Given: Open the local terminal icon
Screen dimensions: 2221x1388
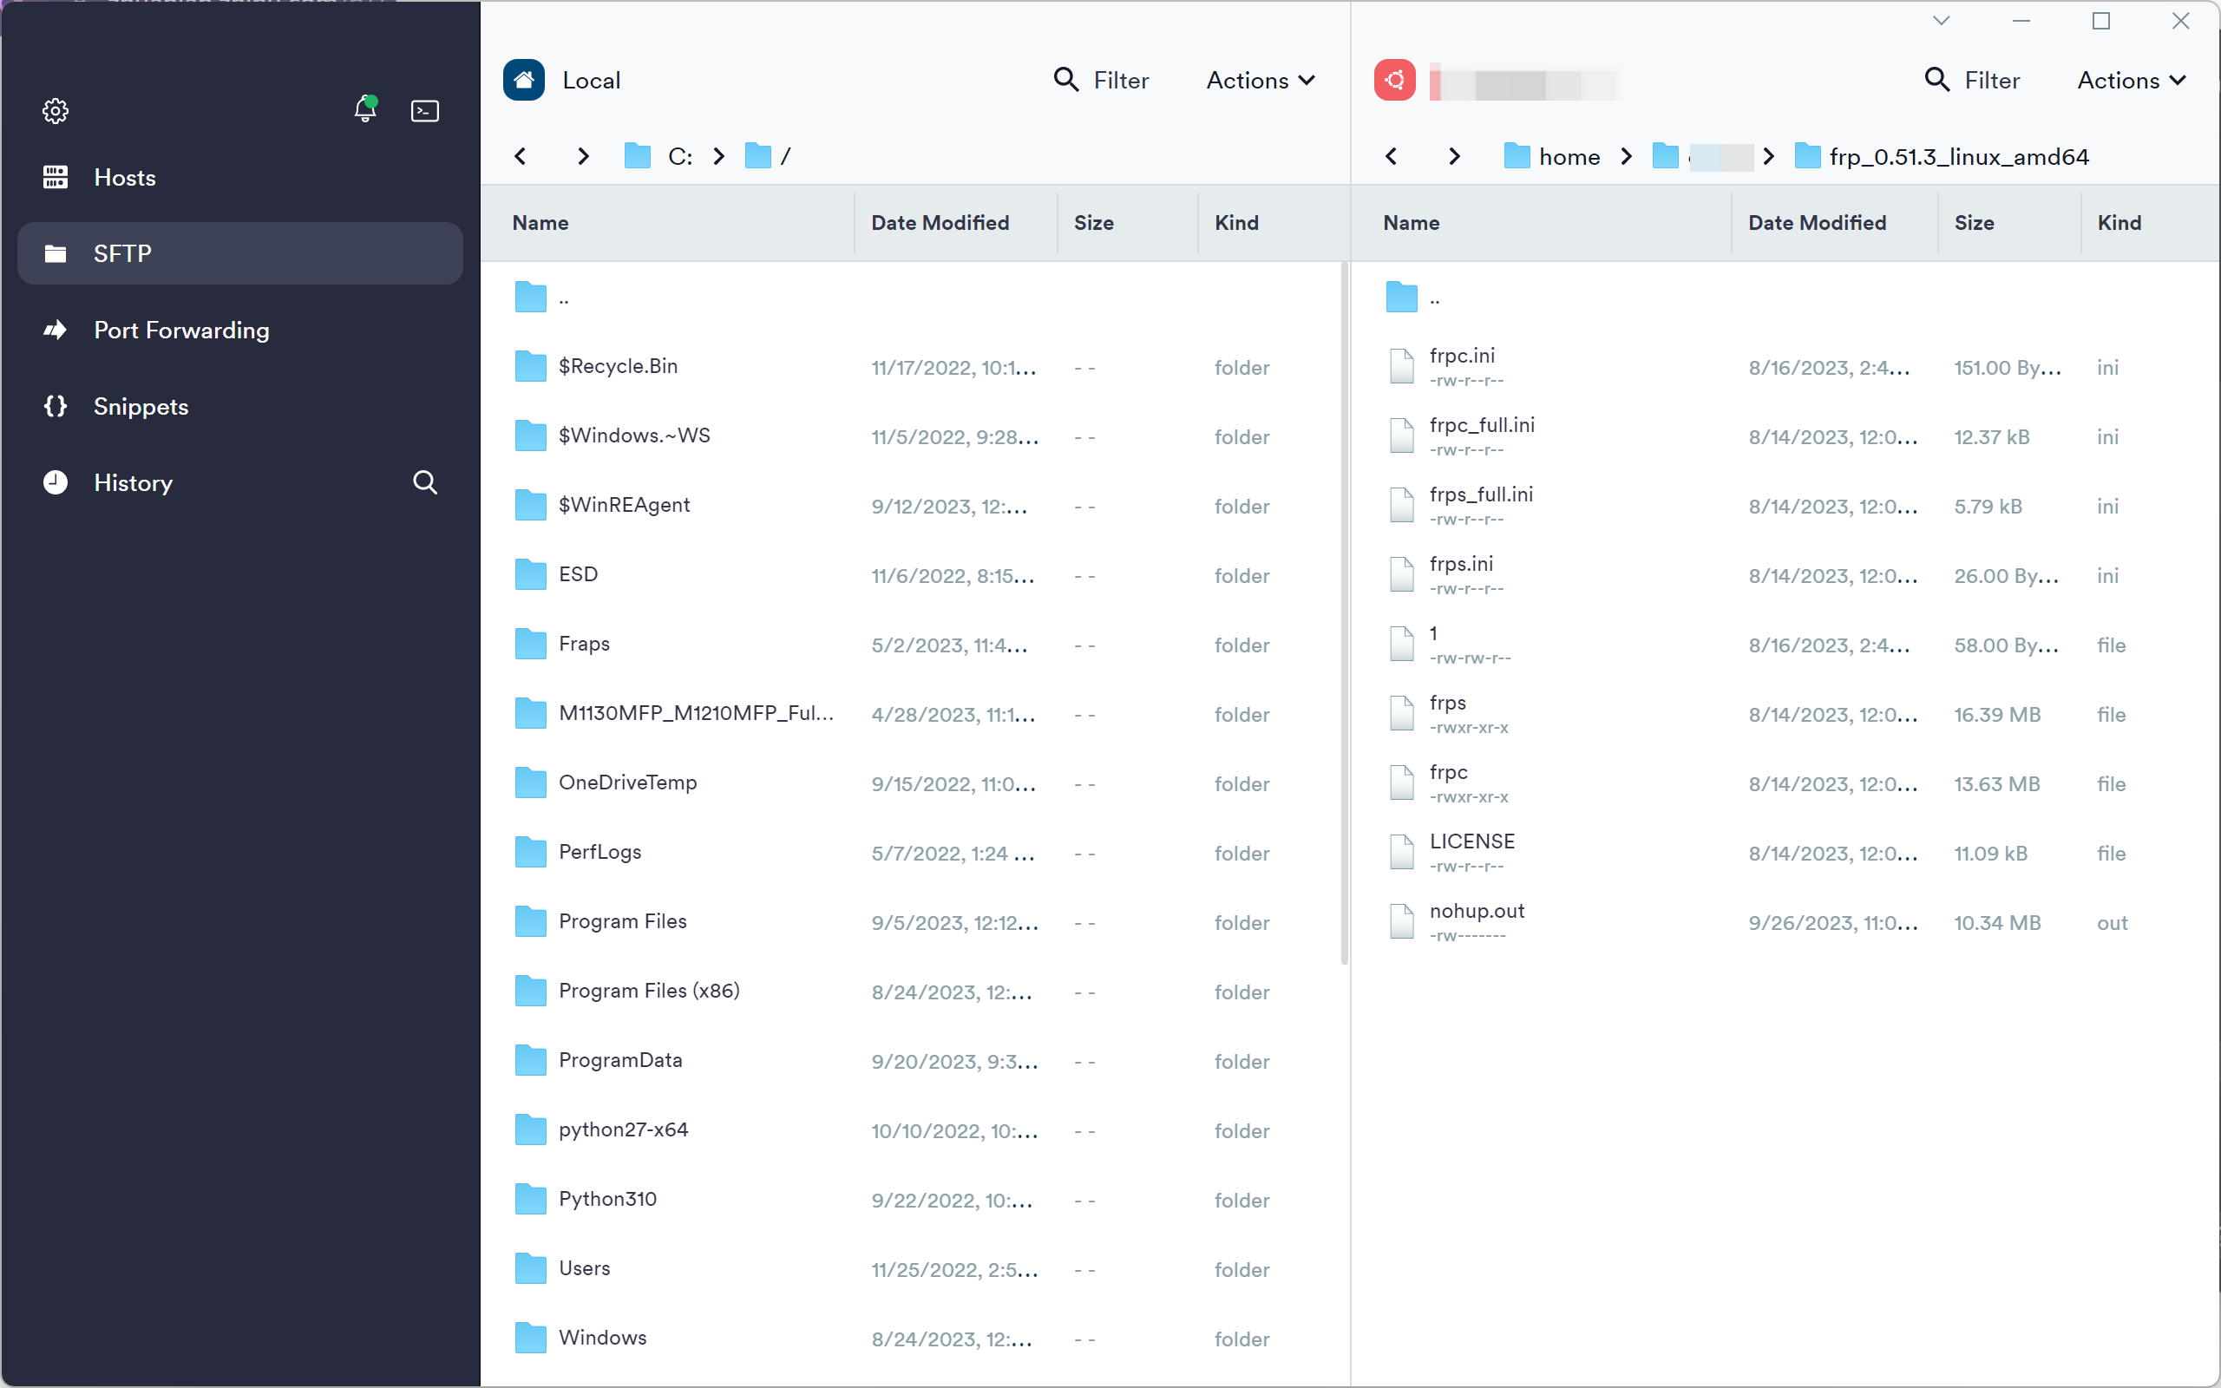Looking at the screenshot, I should [x=424, y=111].
